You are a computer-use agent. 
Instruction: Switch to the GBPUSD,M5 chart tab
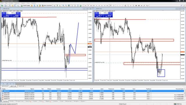tap(5, 86)
